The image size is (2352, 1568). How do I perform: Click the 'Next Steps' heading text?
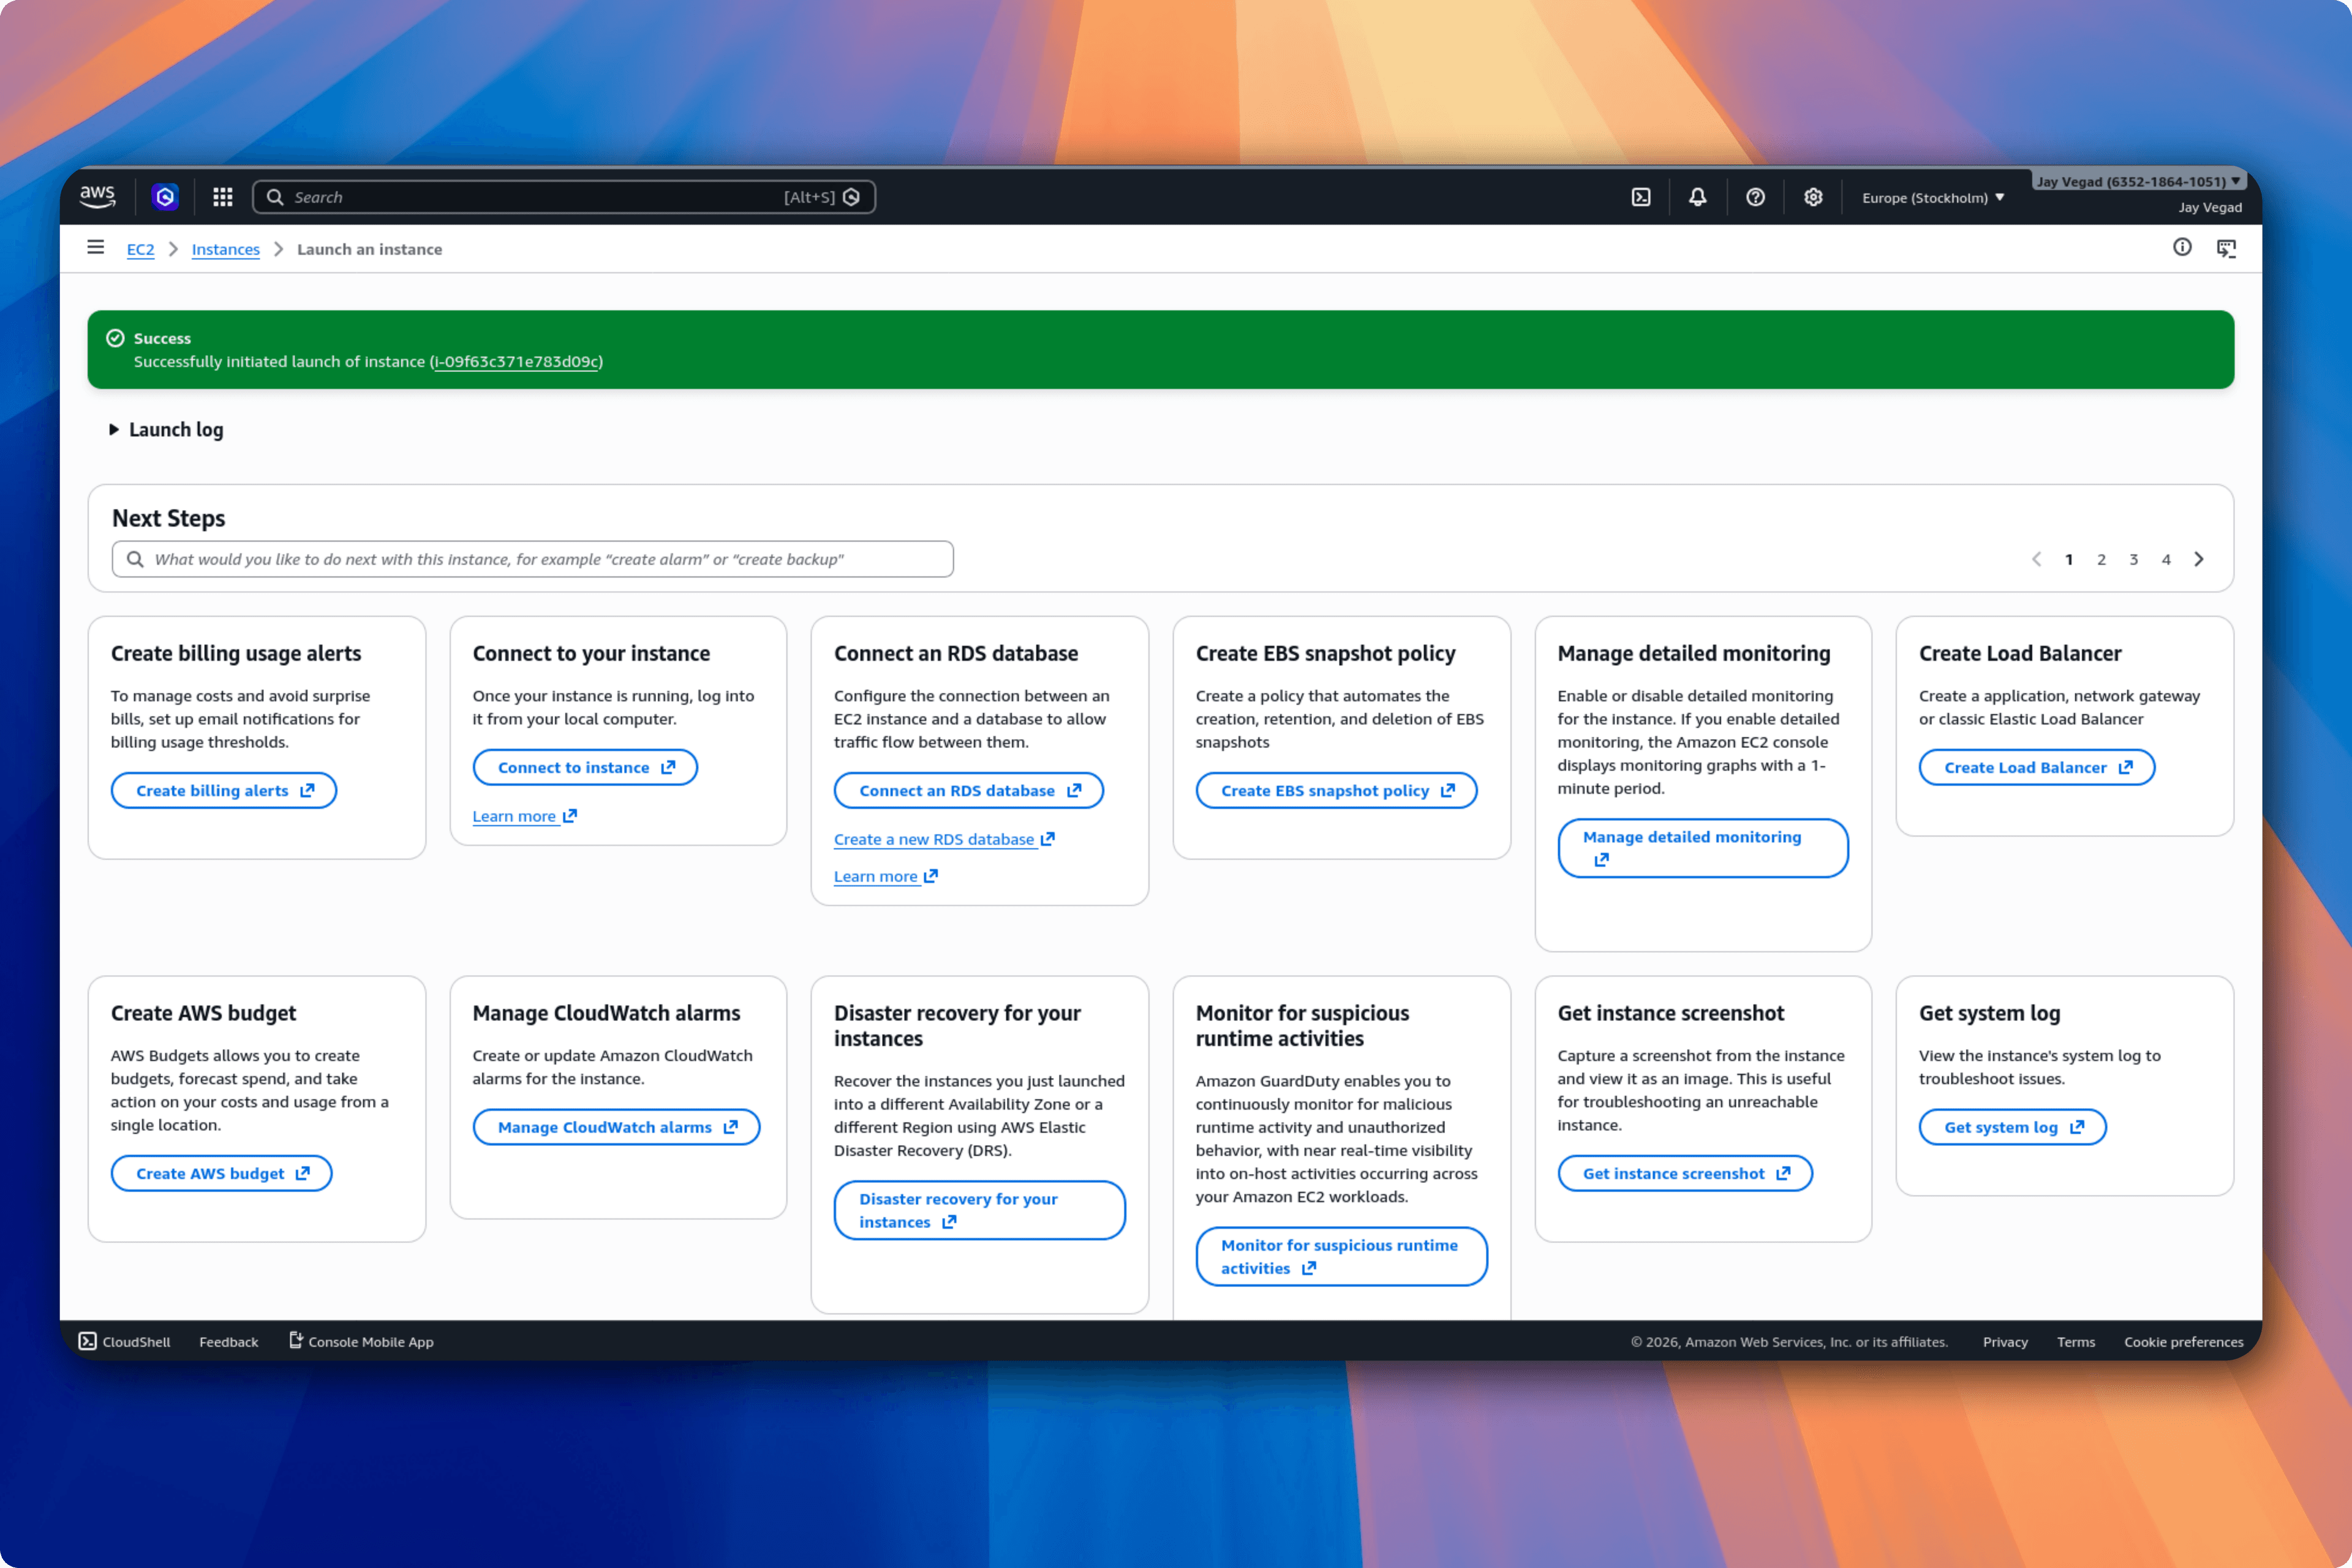169,519
